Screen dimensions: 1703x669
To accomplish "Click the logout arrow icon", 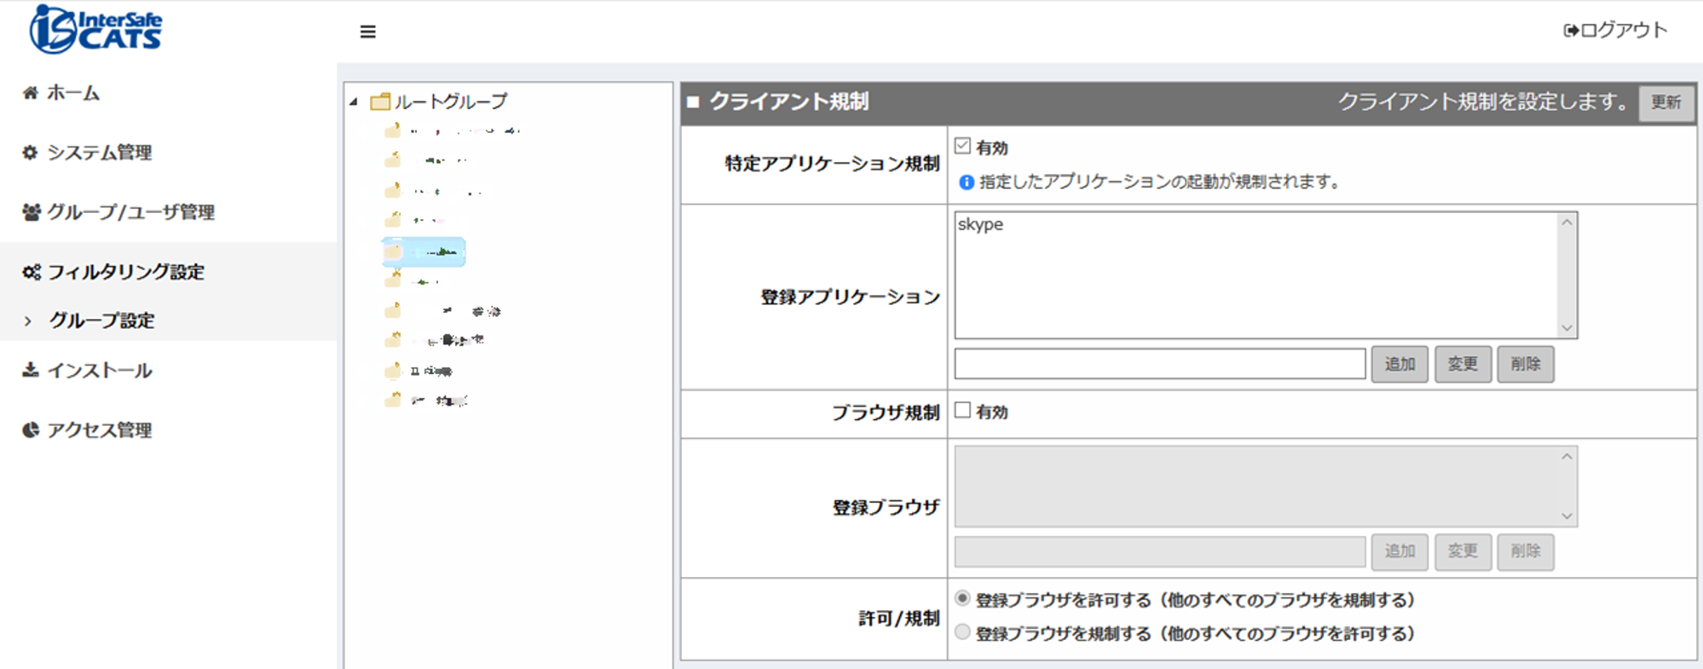I will click(1570, 31).
